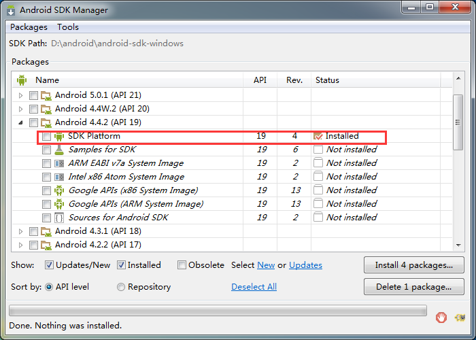The width and height of the screenshot is (476, 340).
Task: Click the SDK Platform android icon
Action: point(59,136)
